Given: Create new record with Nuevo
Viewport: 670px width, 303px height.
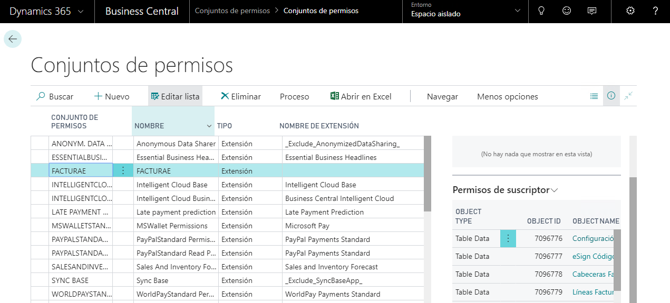Looking at the screenshot, I should (112, 96).
